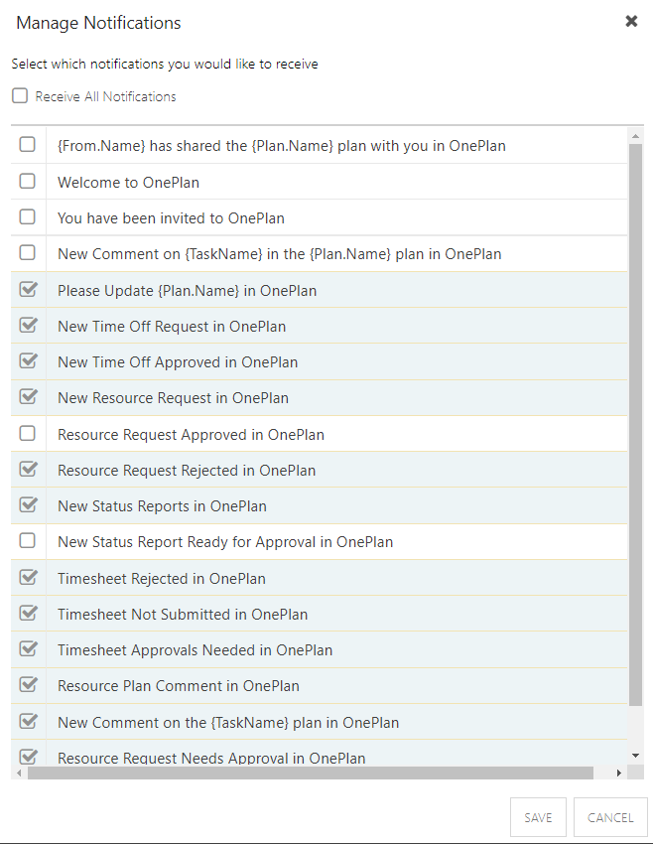Disable New Status Reports in OnePlan checkbox
Image resolution: width=653 pixels, height=844 pixels.
click(x=28, y=504)
